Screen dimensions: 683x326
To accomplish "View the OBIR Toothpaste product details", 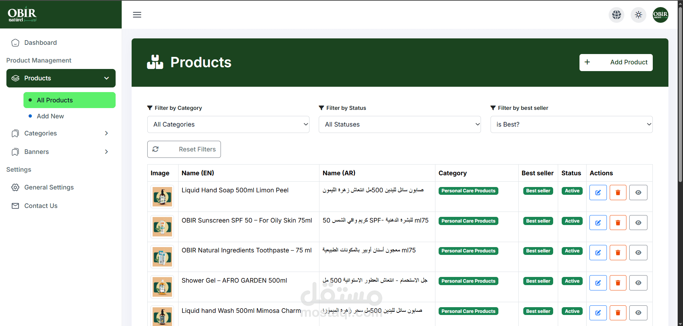I will [x=638, y=253].
